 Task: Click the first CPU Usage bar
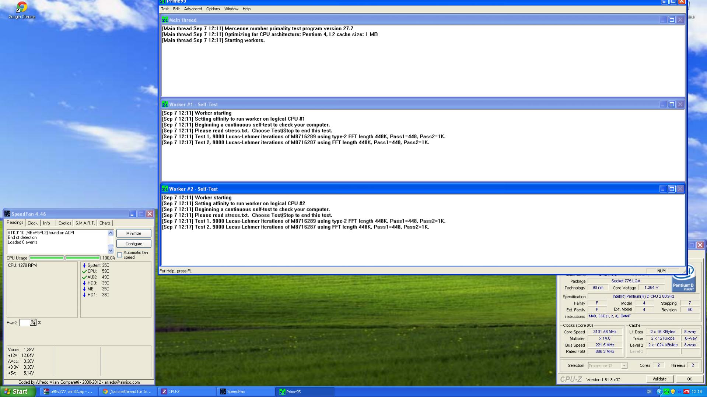pyautogui.click(x=46, y=258)
